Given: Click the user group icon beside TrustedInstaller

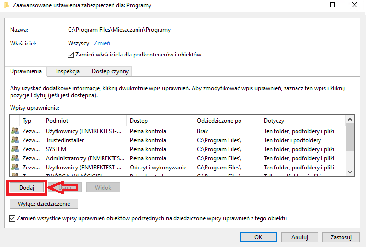Looking at the screenshot, I should click(15, 140).
